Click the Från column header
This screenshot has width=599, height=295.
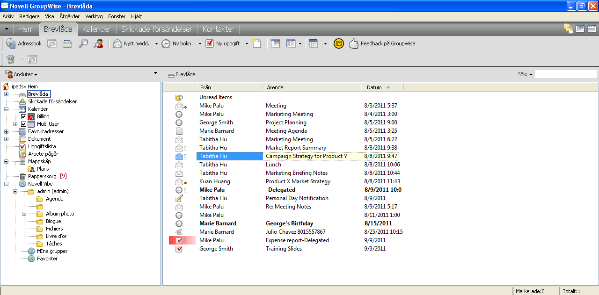pyautogui.click(x=206, y=87)
